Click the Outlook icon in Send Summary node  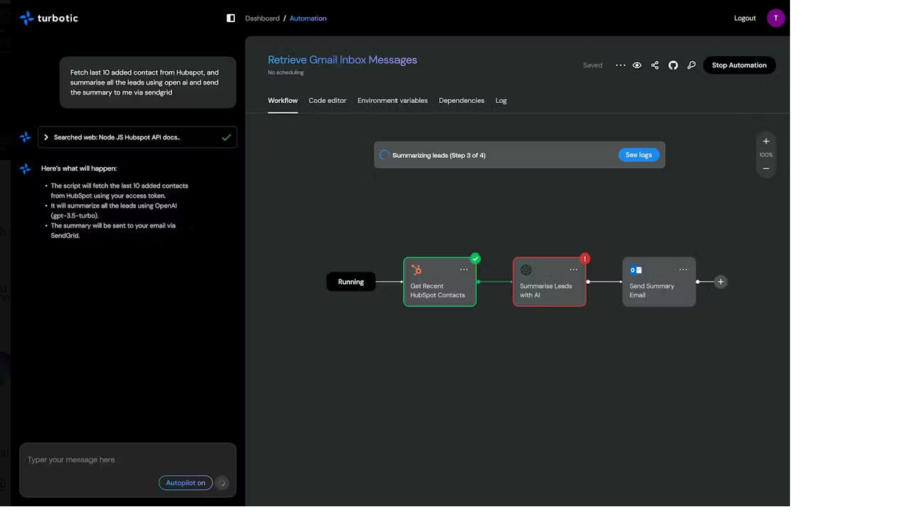coord(636,270)
